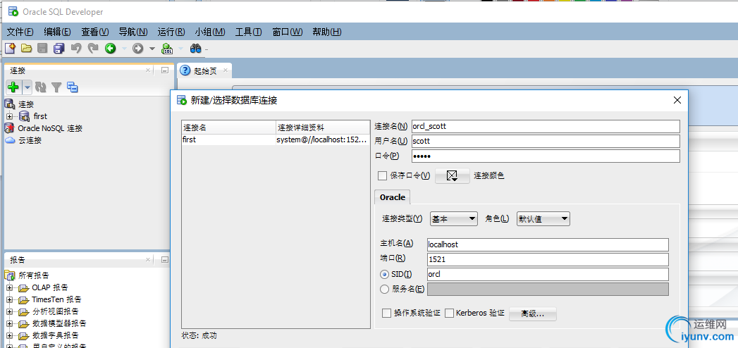Screen dimensions: 738x348
Task: Open the 工具(T) menu
Action: [x=249, y=32]
